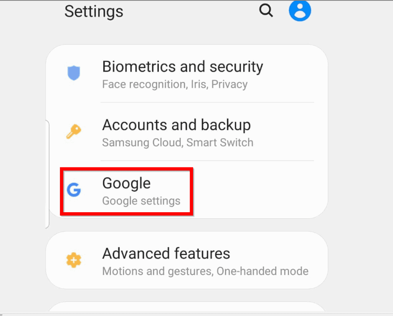Open Advanced features settings

pos(187,260)
